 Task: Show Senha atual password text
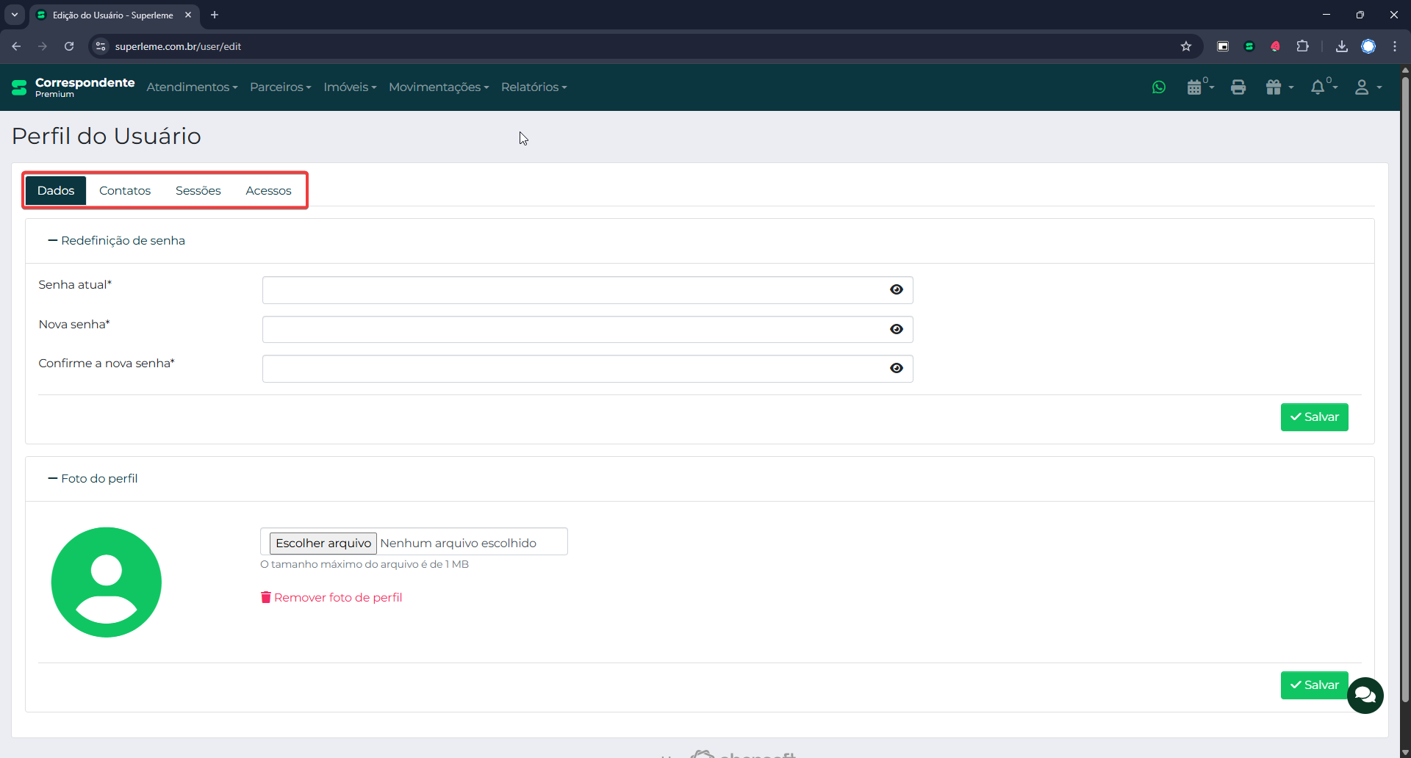pyautogui.click(x=896, y=290)
